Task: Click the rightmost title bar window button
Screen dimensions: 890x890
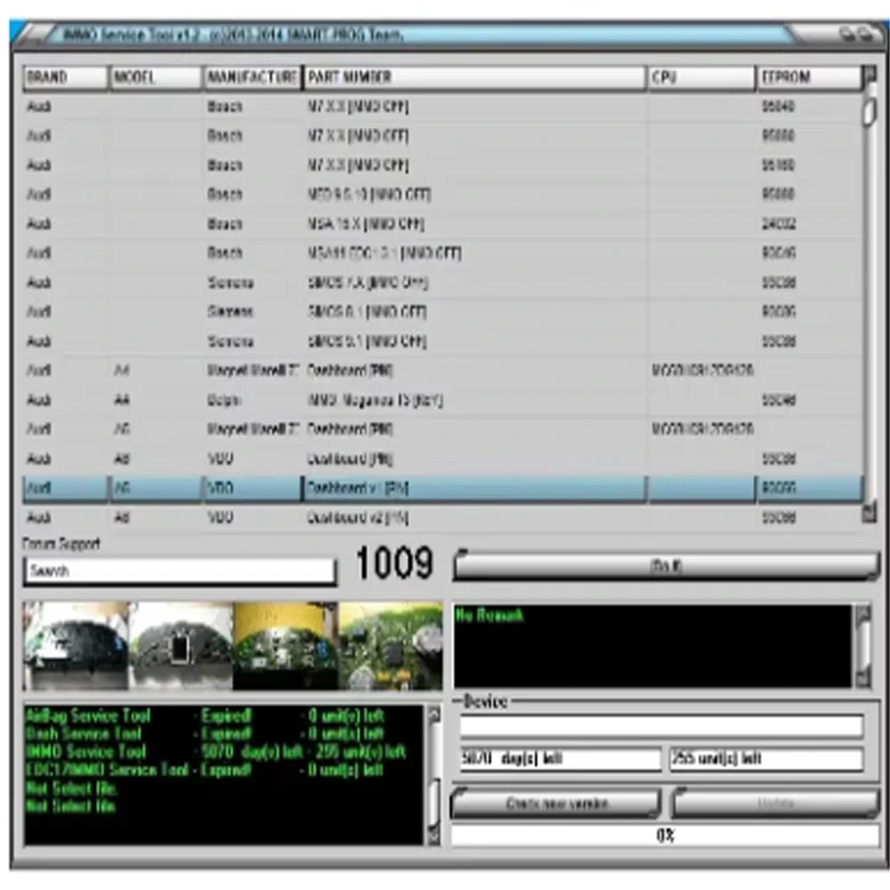Action: [x=867, y=36]
